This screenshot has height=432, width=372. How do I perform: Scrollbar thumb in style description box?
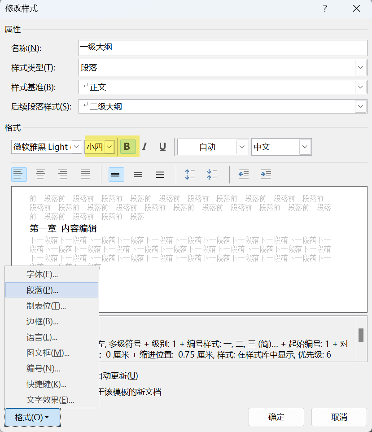[361, 335]
